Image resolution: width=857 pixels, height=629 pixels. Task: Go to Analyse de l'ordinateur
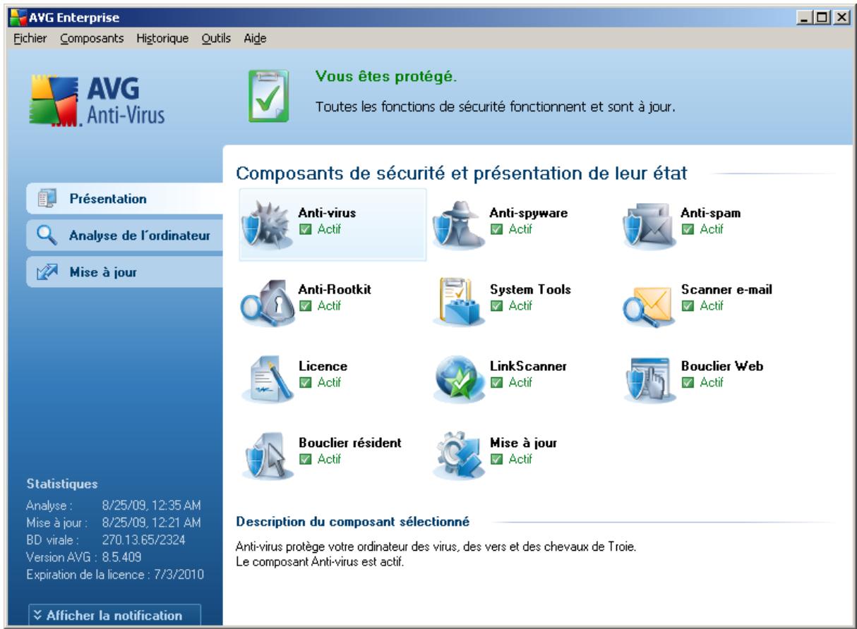point(124,236)
